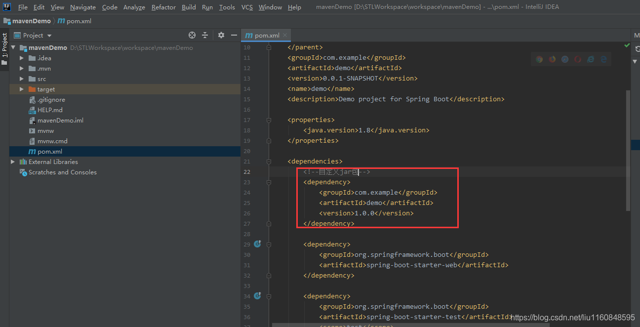Open preview in Firefox browser icon
The image size is (640, 327).
(552, 59)
